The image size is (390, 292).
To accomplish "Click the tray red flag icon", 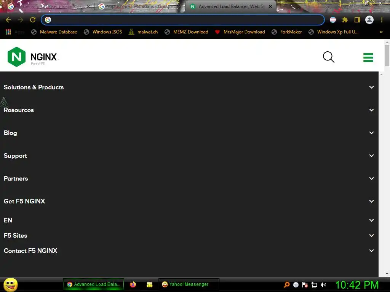I will (x=305, y=285).
